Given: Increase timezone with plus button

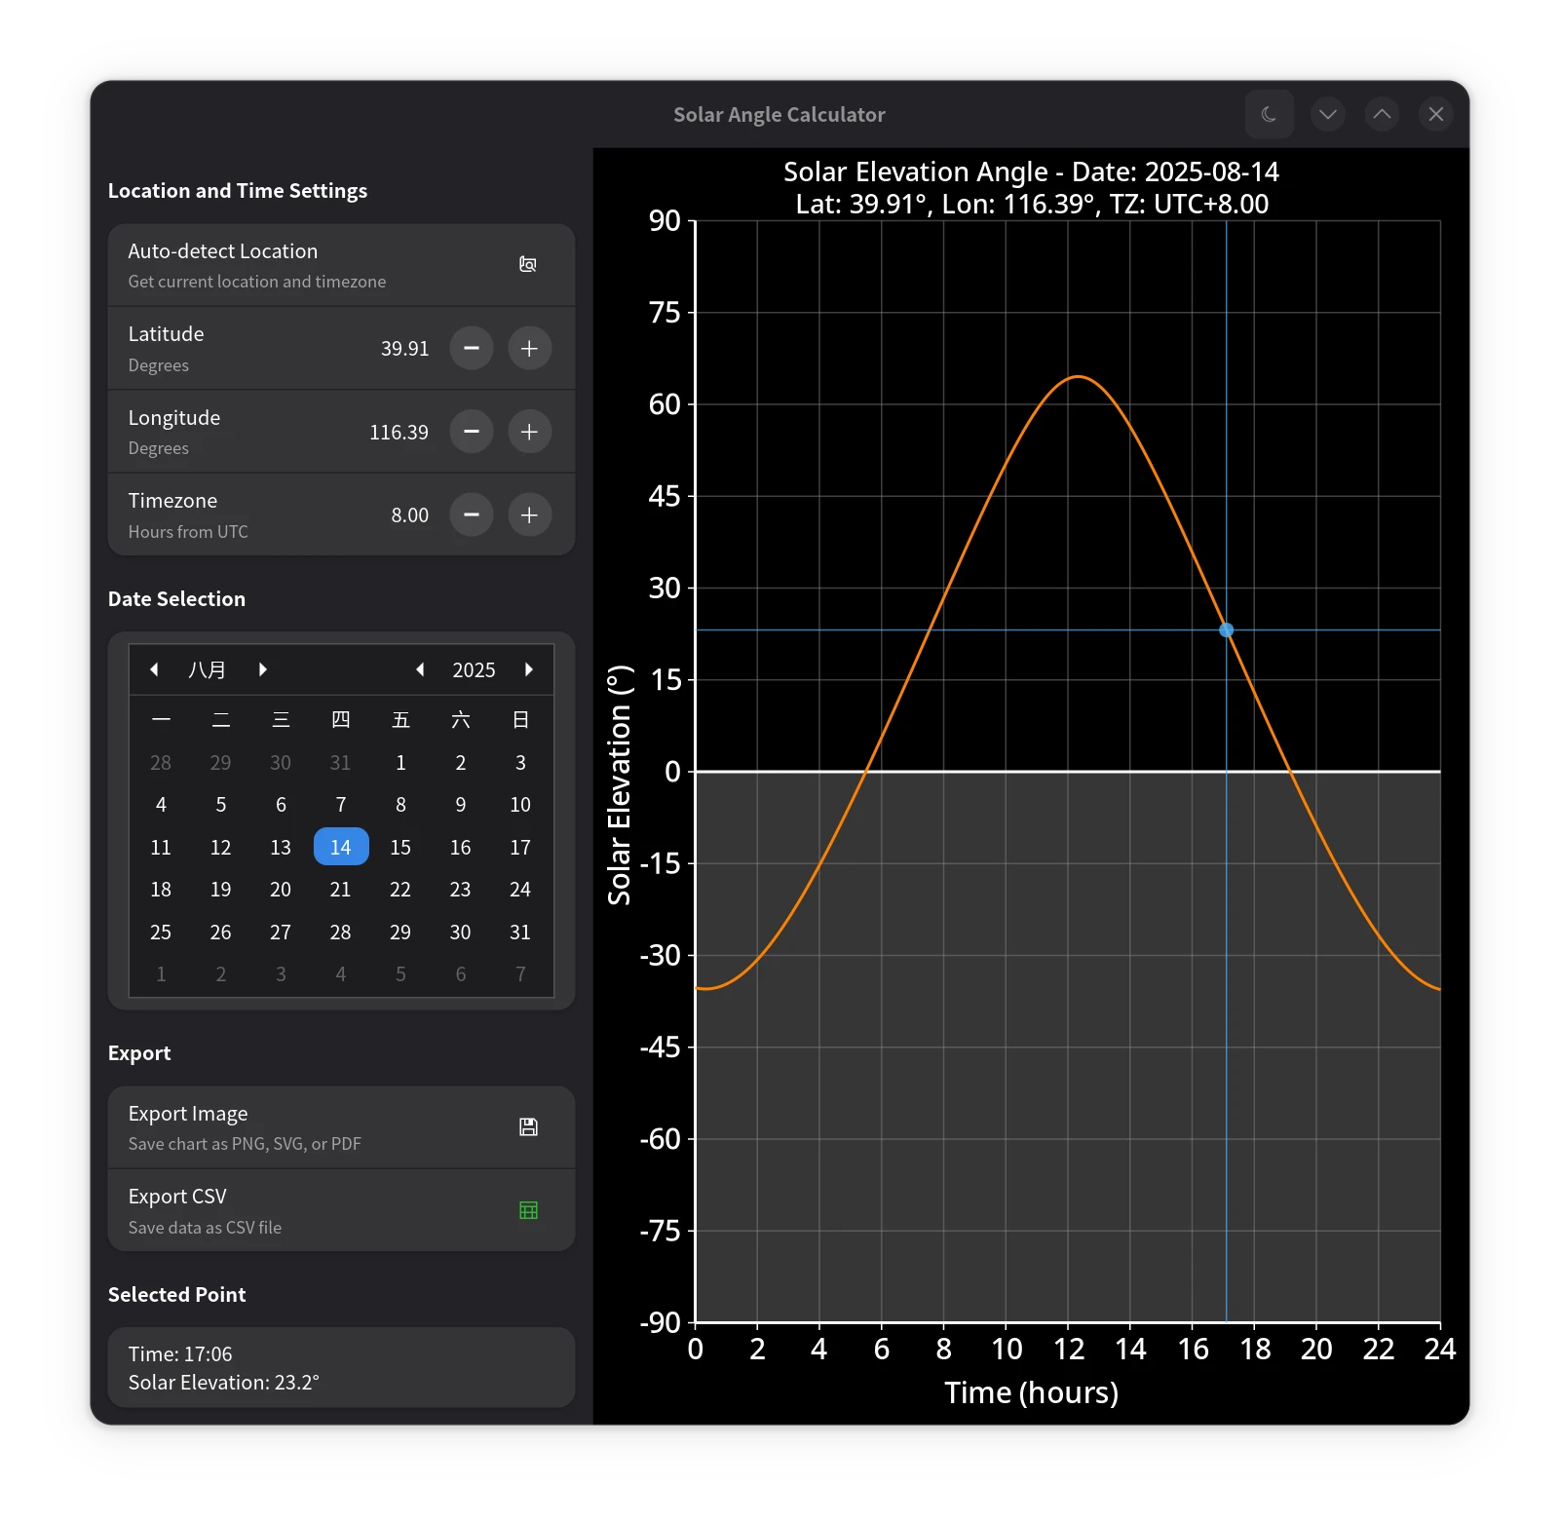Looking at the screenshot, I should [x=529, y=514].
